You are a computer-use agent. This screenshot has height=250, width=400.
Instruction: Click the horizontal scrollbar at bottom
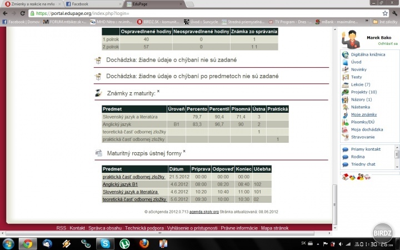160,233
